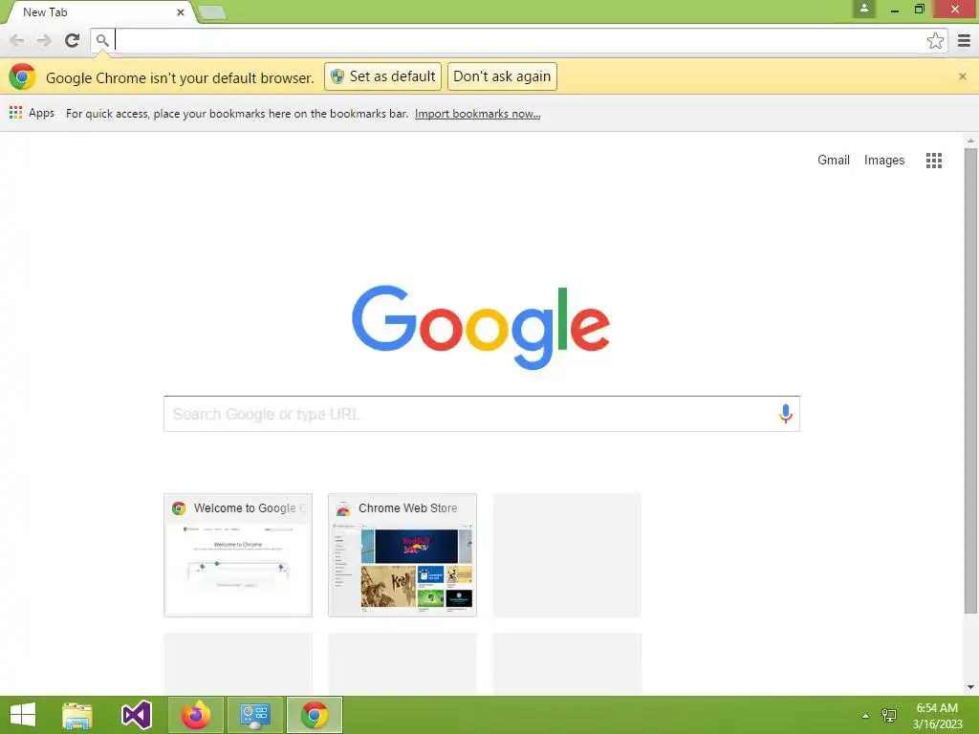Click the search magnifier icon in the address bar
Screen dimensions: 979x734
pyautogui.click(x=102, y=40)
